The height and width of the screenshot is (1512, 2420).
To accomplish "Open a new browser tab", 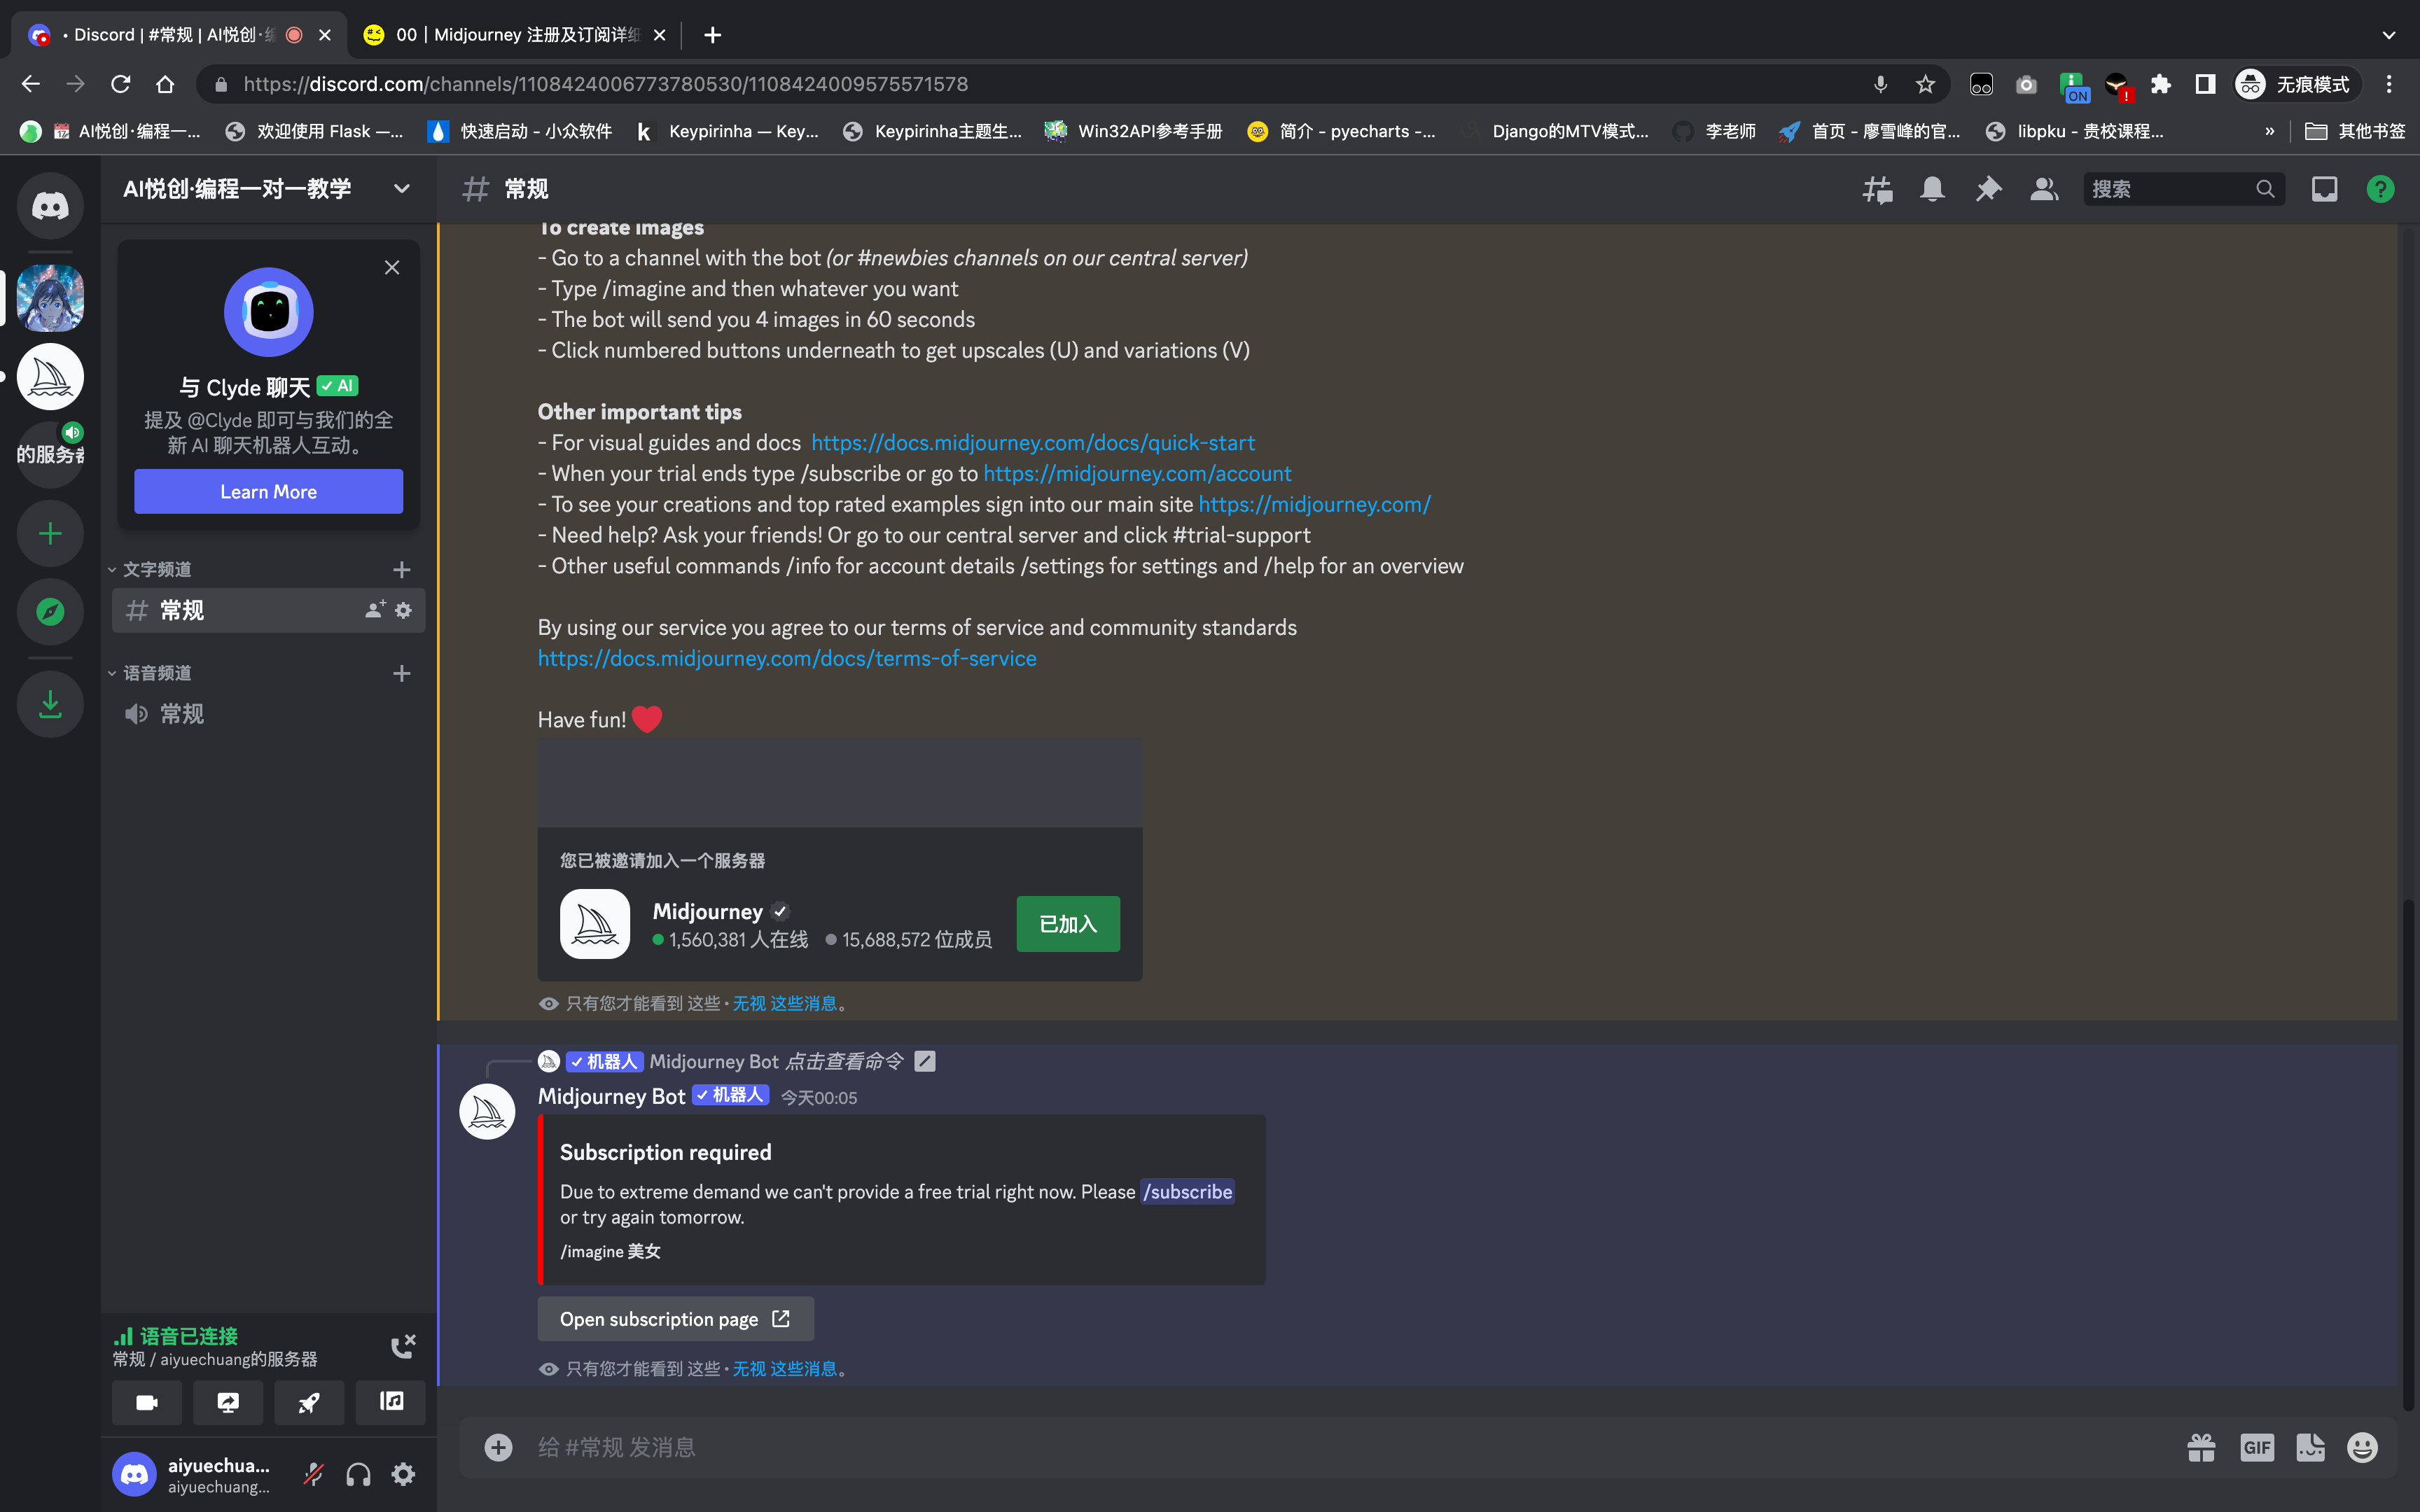I will coord(712,35).
